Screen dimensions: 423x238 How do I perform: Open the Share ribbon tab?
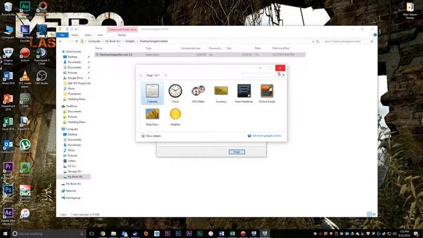88,35
